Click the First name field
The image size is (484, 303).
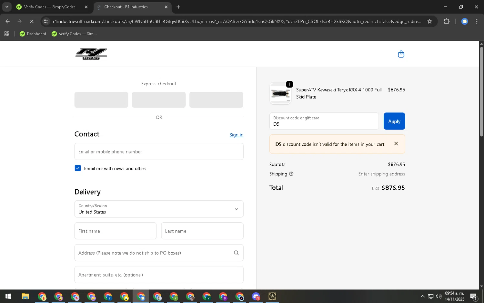[x=115, y=231]
